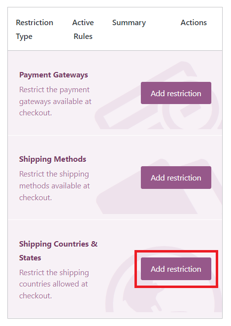Select the Actions column header
Viewport: 231px width, 326px height.
click(x=194, y=23)
